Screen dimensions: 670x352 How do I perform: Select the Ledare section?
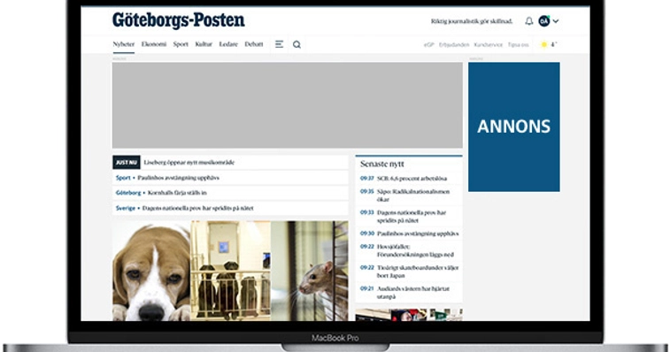tap(228, 44)
